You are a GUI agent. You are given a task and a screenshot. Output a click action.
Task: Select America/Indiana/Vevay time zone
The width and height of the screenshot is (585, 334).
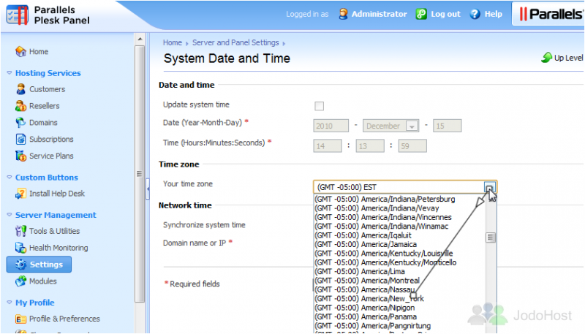coord(399,208)
